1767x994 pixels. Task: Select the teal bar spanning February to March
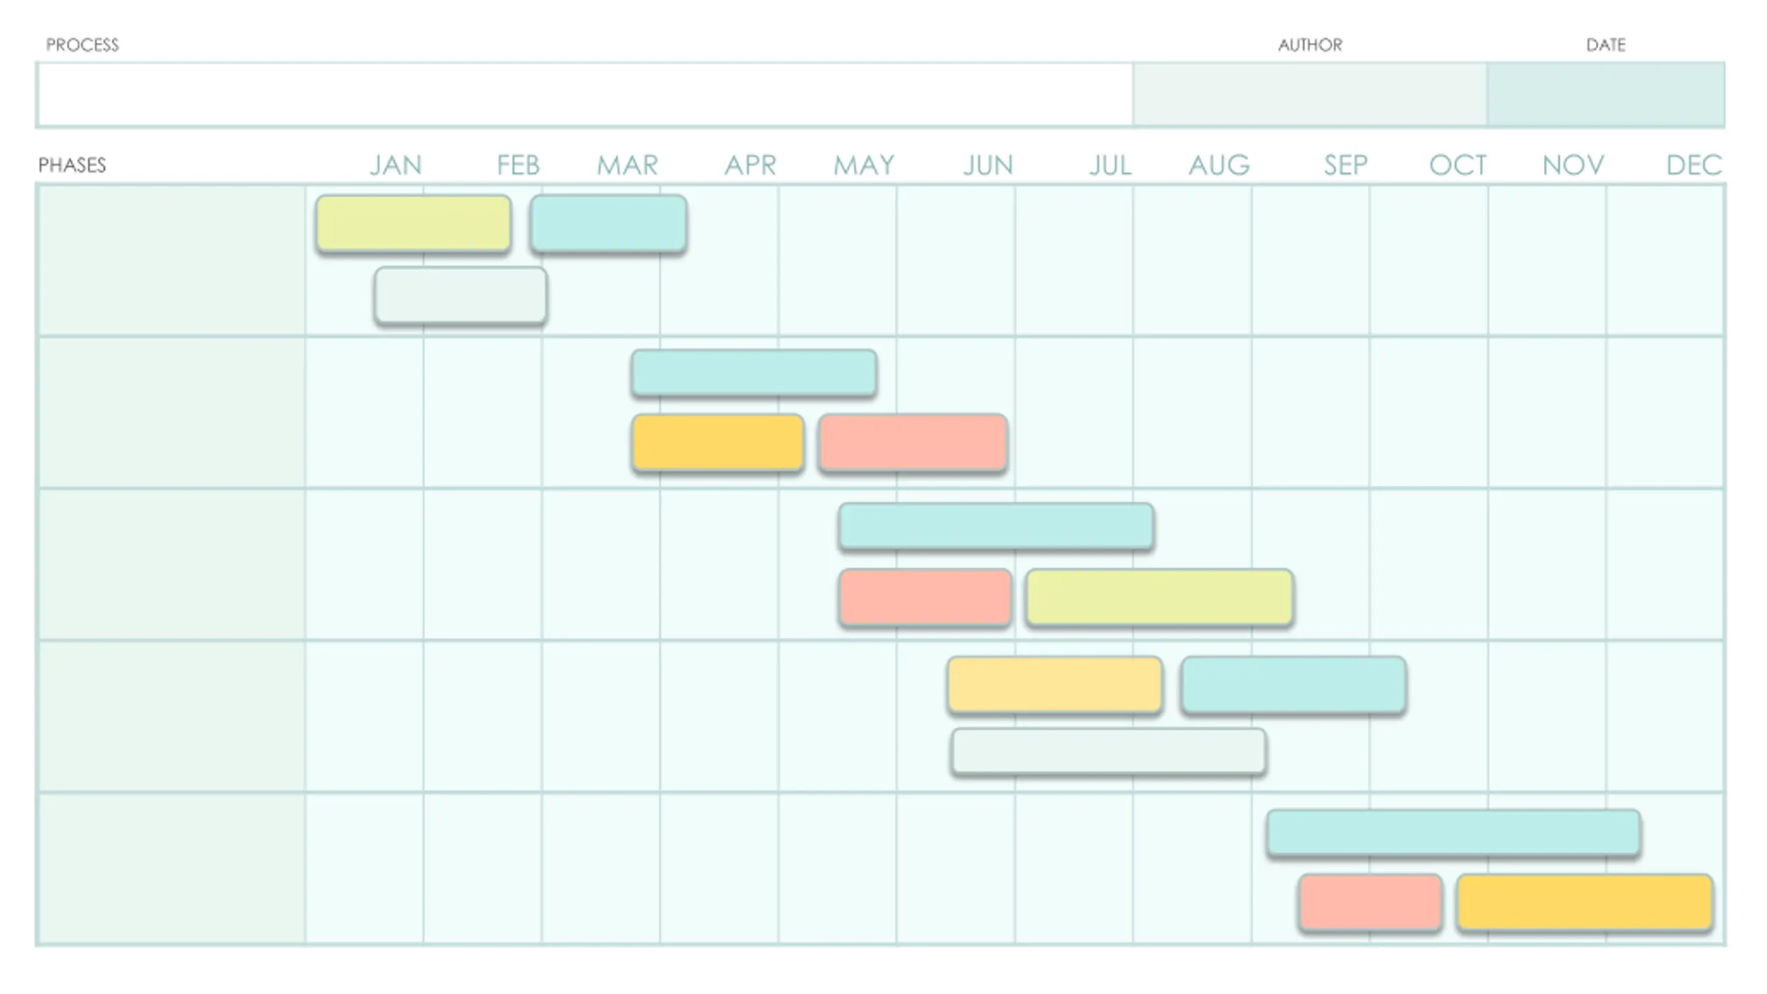click(x=608, y=224)
